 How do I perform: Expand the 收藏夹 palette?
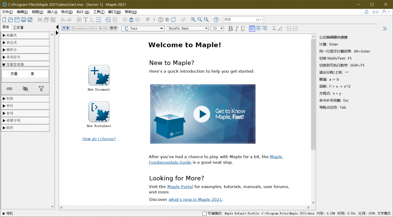point(25,35)
